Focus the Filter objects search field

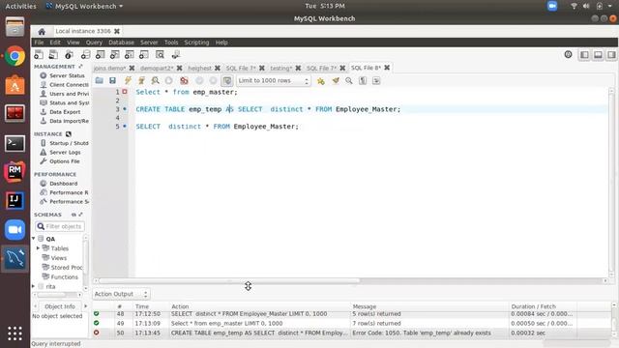tap(60, 226)
